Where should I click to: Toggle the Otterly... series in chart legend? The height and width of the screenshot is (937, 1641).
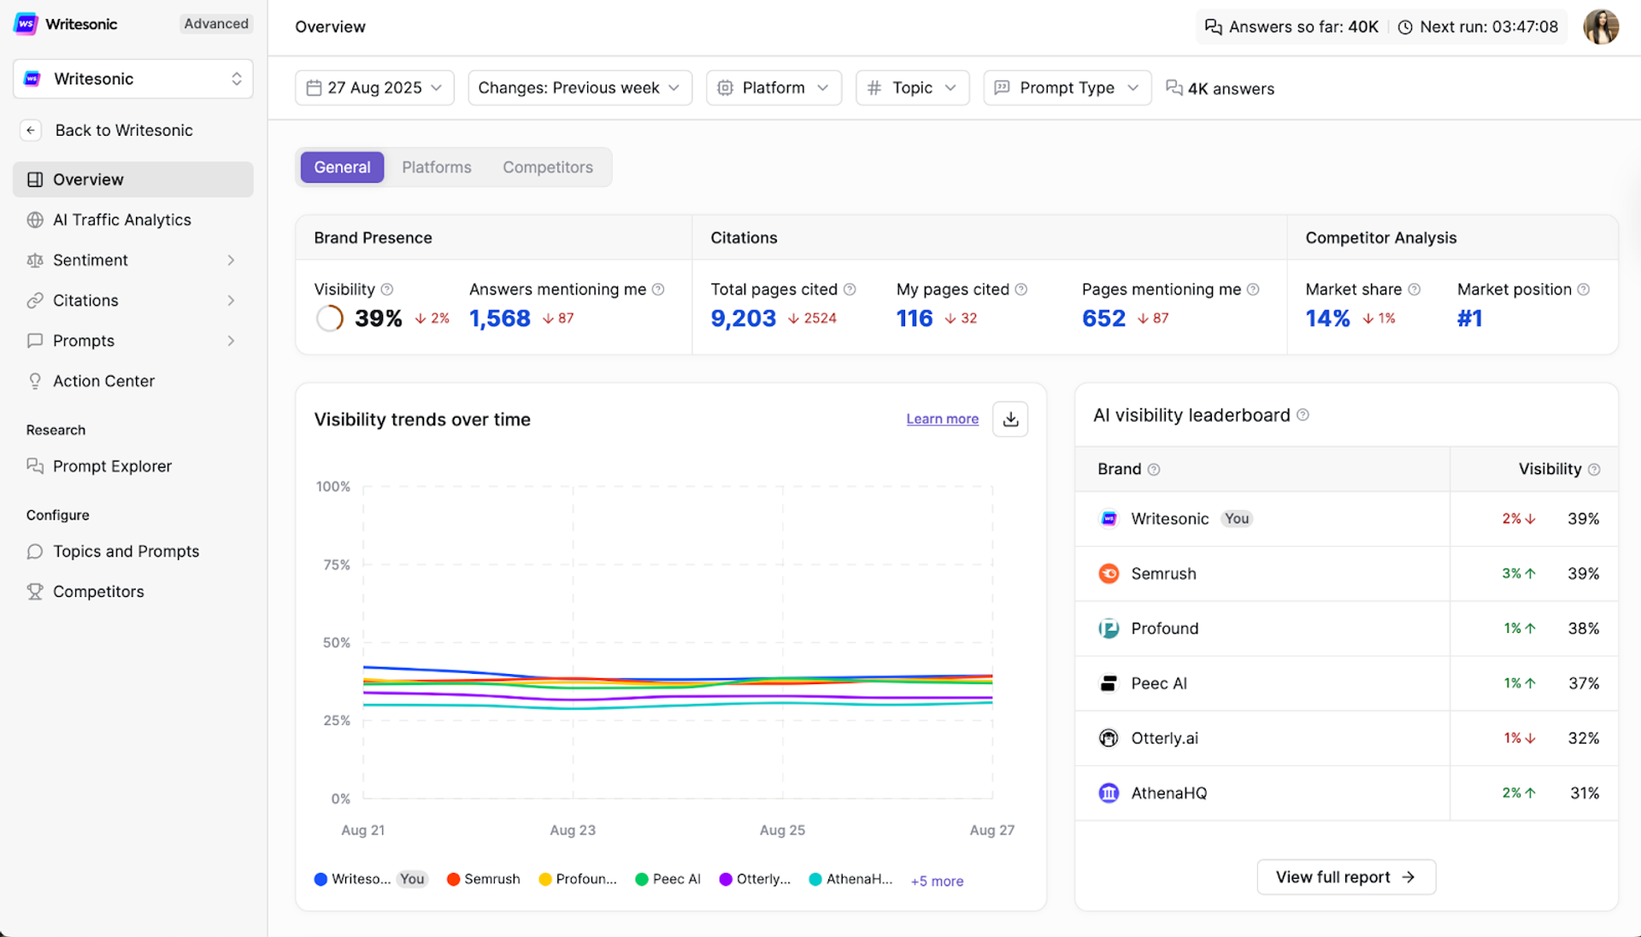(756, 879)
